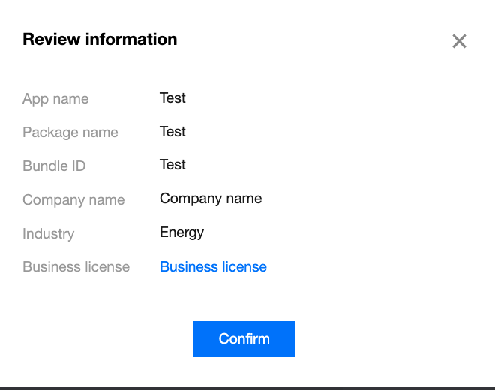495x390 pixels.
Task: Open the Business license link
Action: coord(213,267)
